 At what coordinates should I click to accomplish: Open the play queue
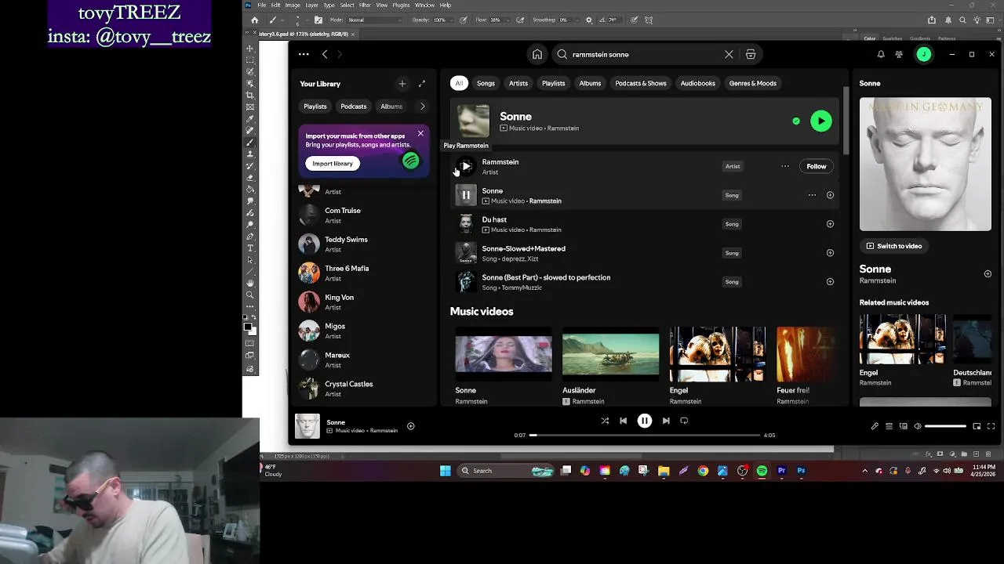click(889, 426)
